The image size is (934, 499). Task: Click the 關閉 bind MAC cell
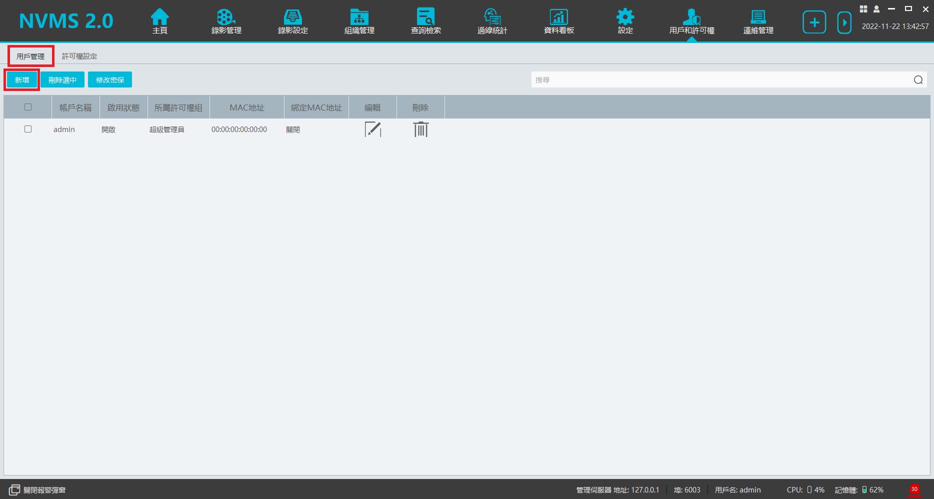click(293, 129)
